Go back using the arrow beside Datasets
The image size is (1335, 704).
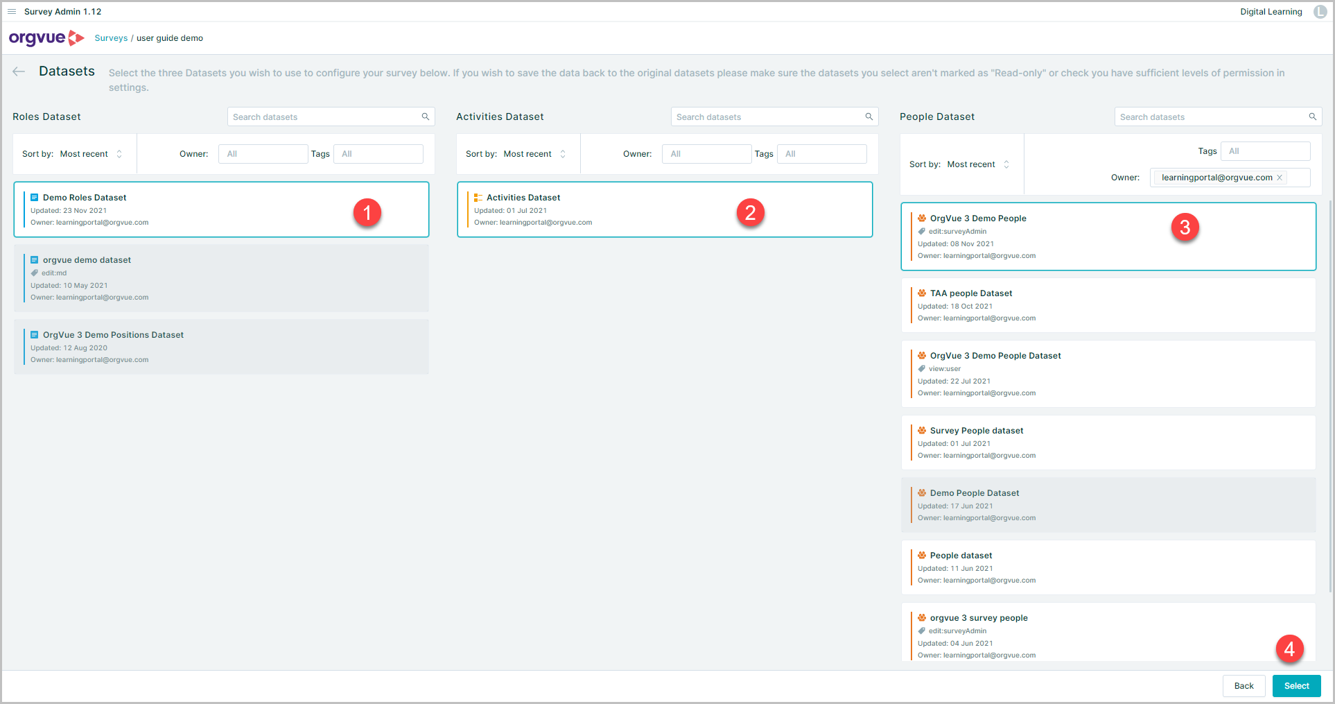click(x=19, y=71)
